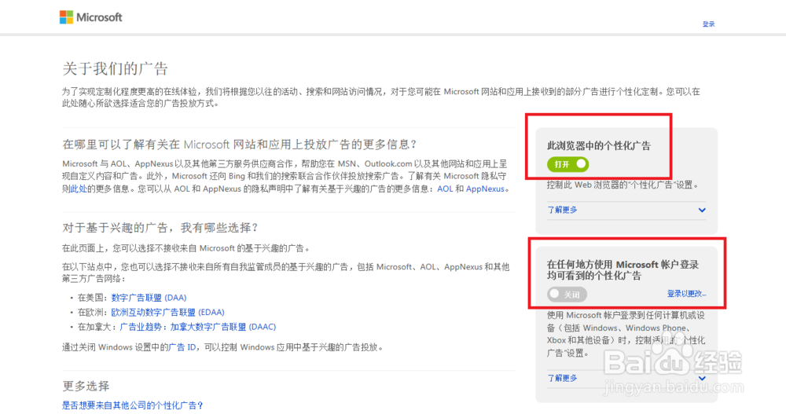Screen dimensions: 786x414
Task: Turn off personalized ads in this browser toggle
Action: pos(568,164)
